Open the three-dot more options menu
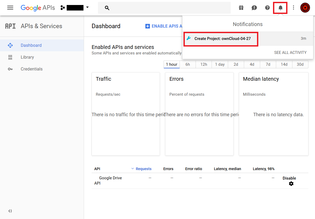The image size is (315, 219). coord(293,8)
